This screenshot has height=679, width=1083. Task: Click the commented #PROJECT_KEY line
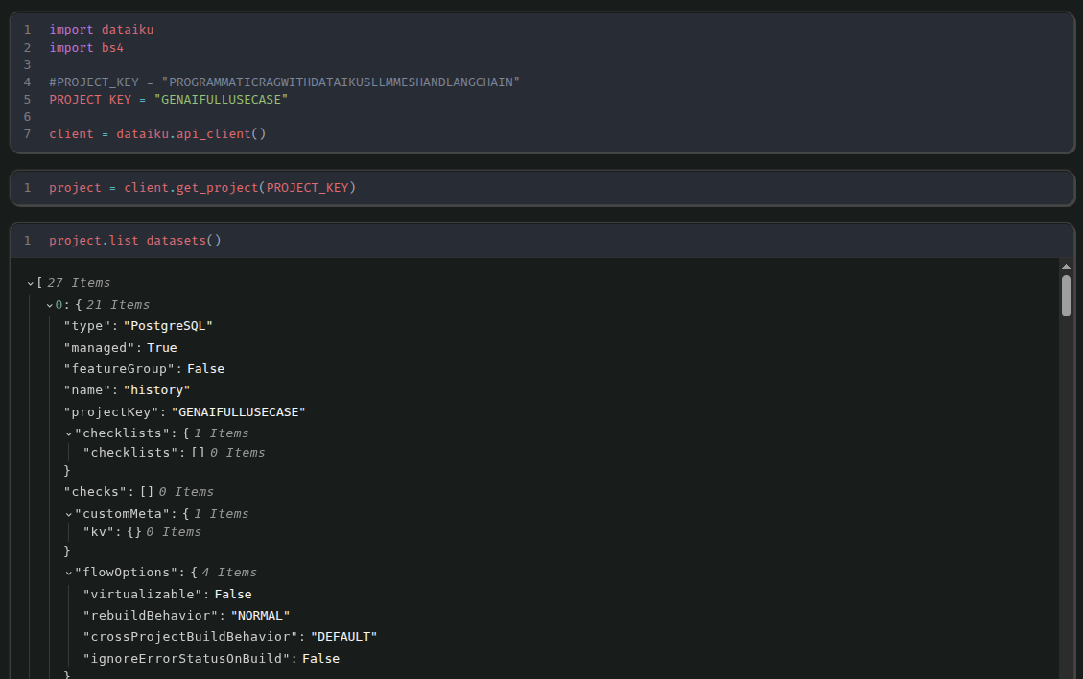click(x=284, y=82)
